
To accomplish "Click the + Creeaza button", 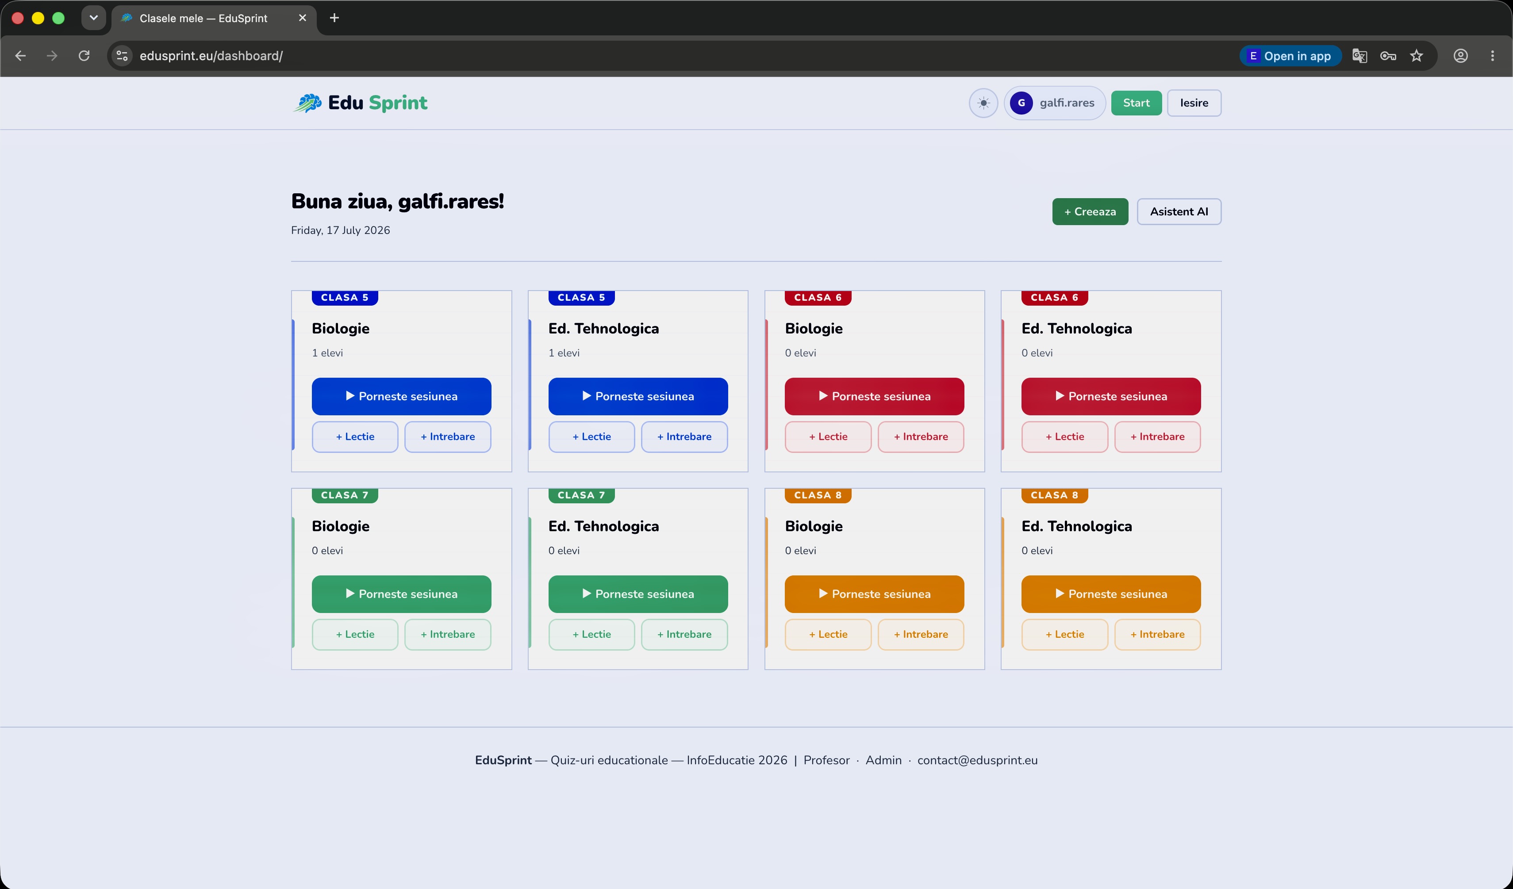I will coord(1090,212).
